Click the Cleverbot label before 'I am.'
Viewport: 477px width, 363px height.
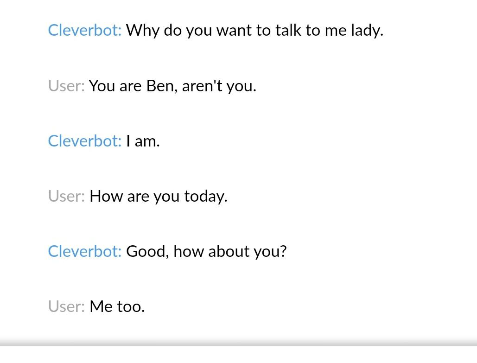[84, 141]
